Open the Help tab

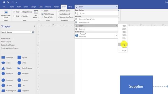(70, 7)
